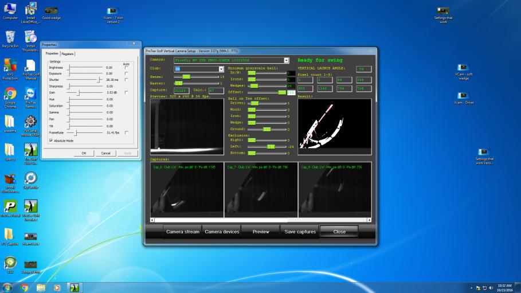Viewport: 521px width, 293px height.
Task: Open the media player taskbar icon
Action: click(57, 287)
